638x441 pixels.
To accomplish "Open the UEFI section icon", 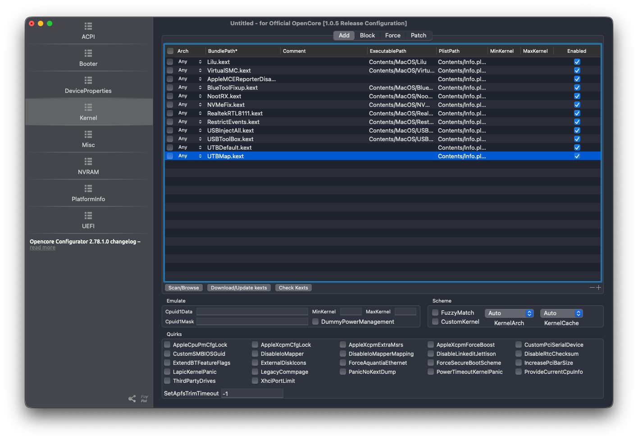I will point(88,216).
